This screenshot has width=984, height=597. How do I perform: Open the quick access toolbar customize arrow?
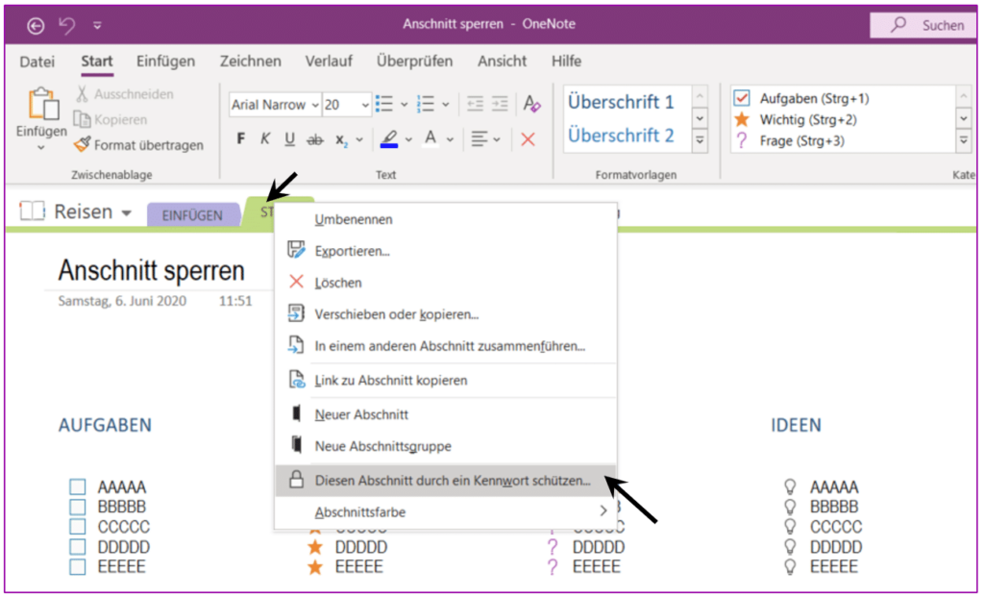click(97, 26)
